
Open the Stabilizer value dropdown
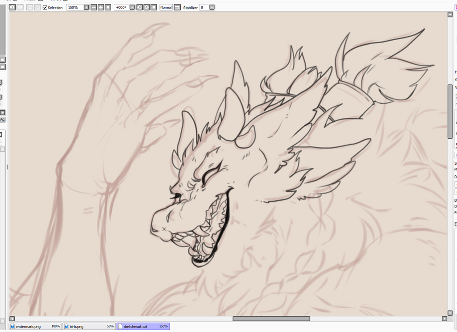coord(212,7)
